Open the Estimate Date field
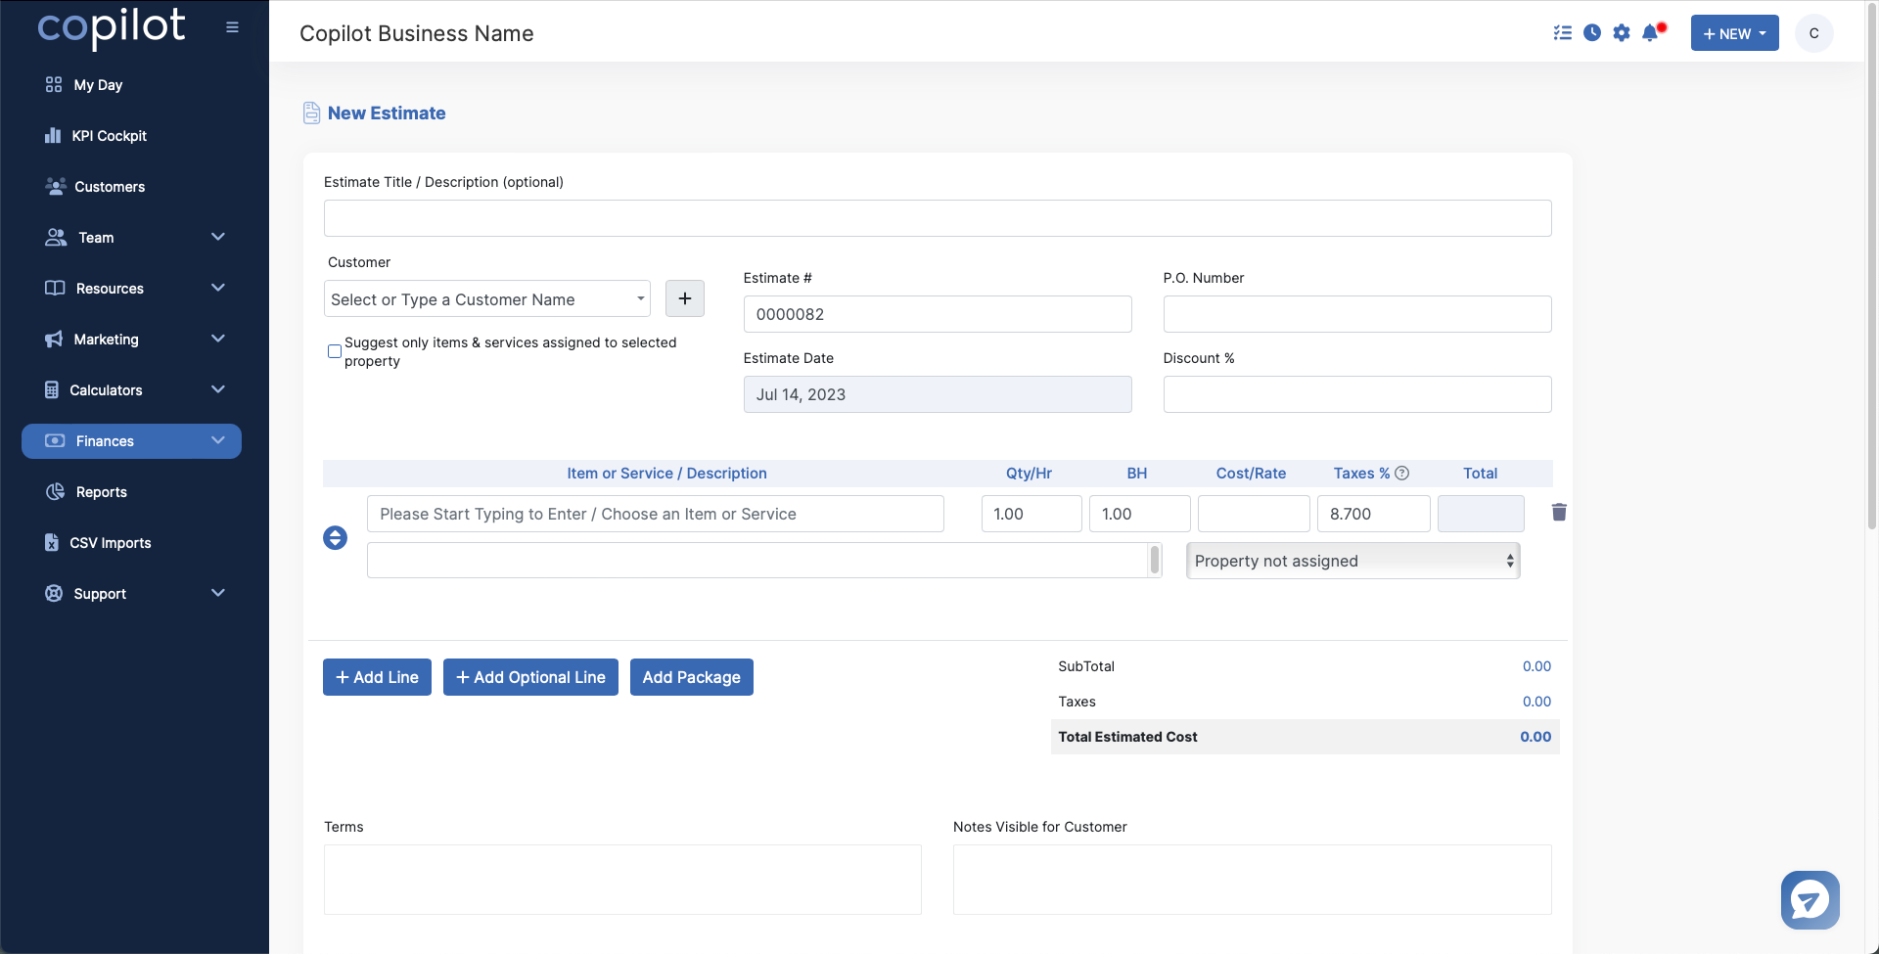 click(938, 394)
